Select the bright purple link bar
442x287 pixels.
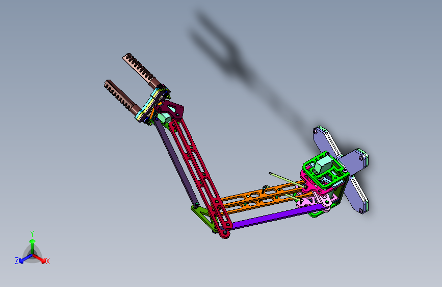pos(278,217)
